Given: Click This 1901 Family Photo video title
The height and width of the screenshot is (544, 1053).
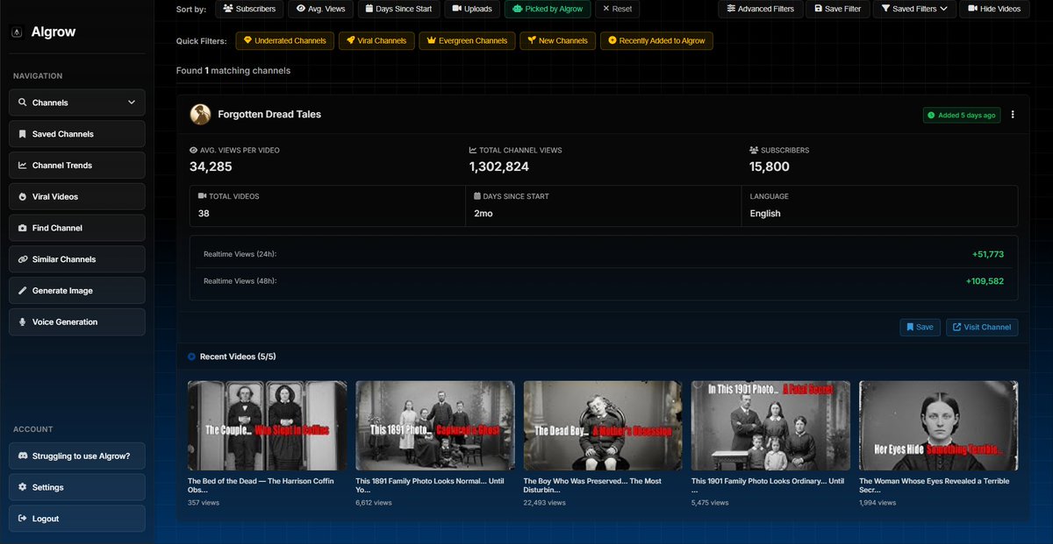Looking at the screenshot, I should (x=768, y=485).
